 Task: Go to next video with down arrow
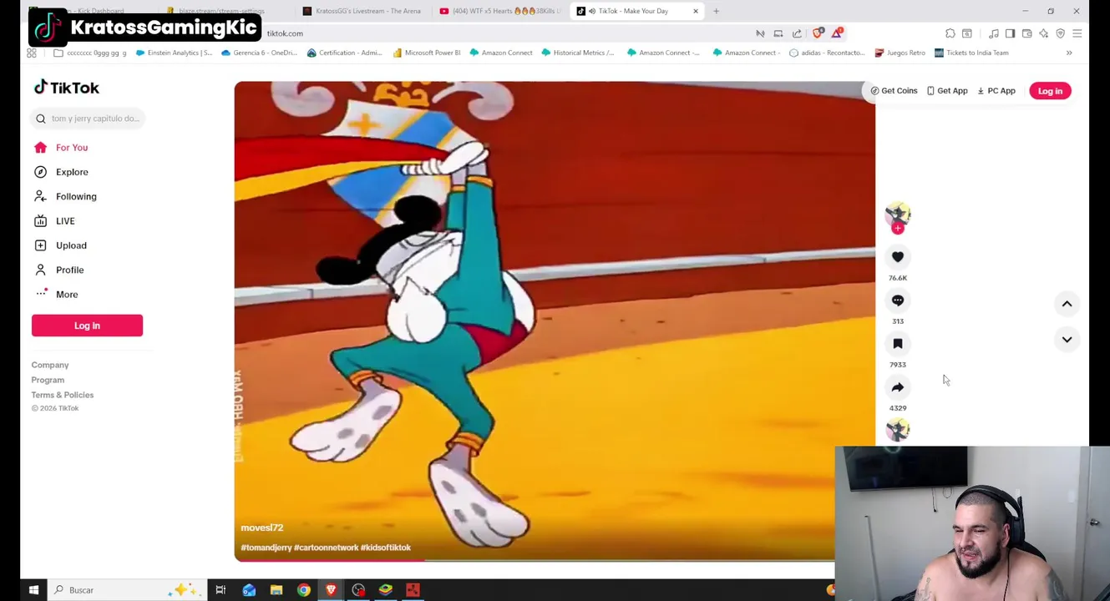pyautogui.click(x=1067, y=340)
